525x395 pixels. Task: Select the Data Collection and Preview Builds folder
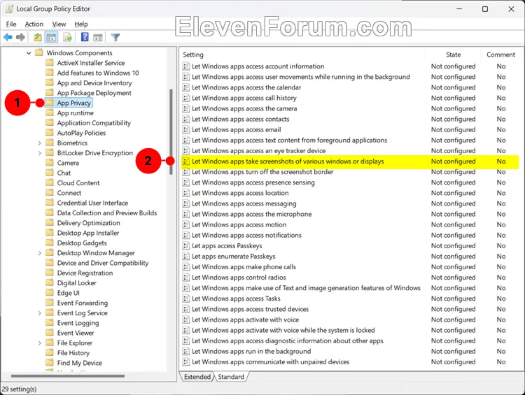pyautogui.click(x=107, y=213)
